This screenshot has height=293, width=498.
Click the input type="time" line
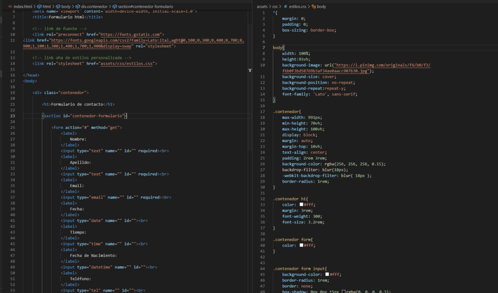click(104, 244)
